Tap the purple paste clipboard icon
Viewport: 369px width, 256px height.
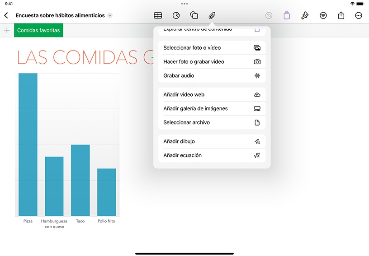(x=287, y=15)
